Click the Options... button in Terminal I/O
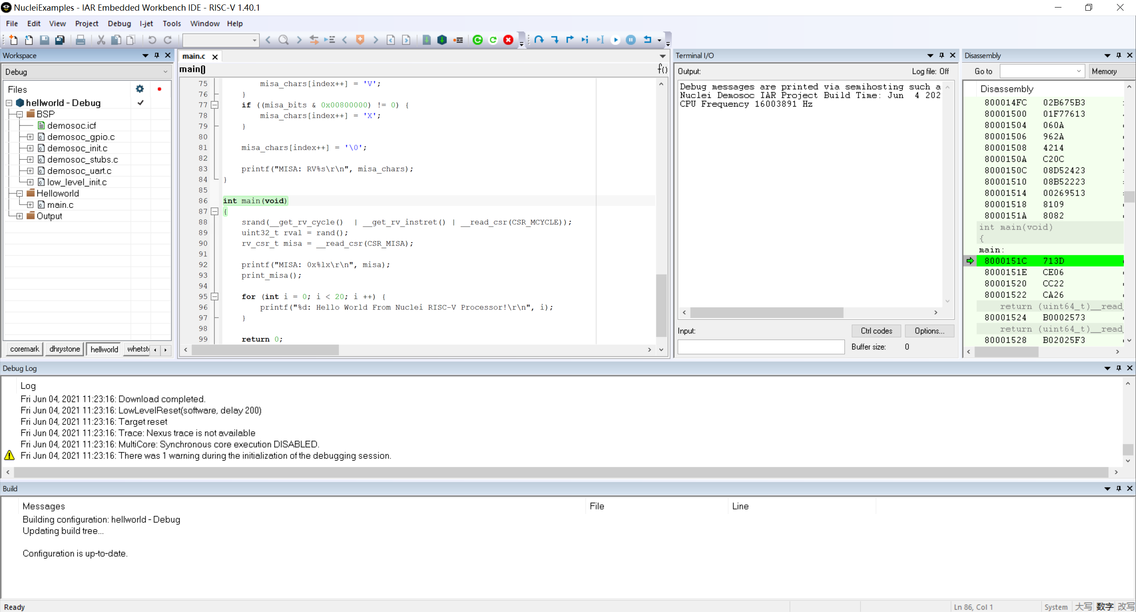Screen dimensions: 1136x612 929,331
